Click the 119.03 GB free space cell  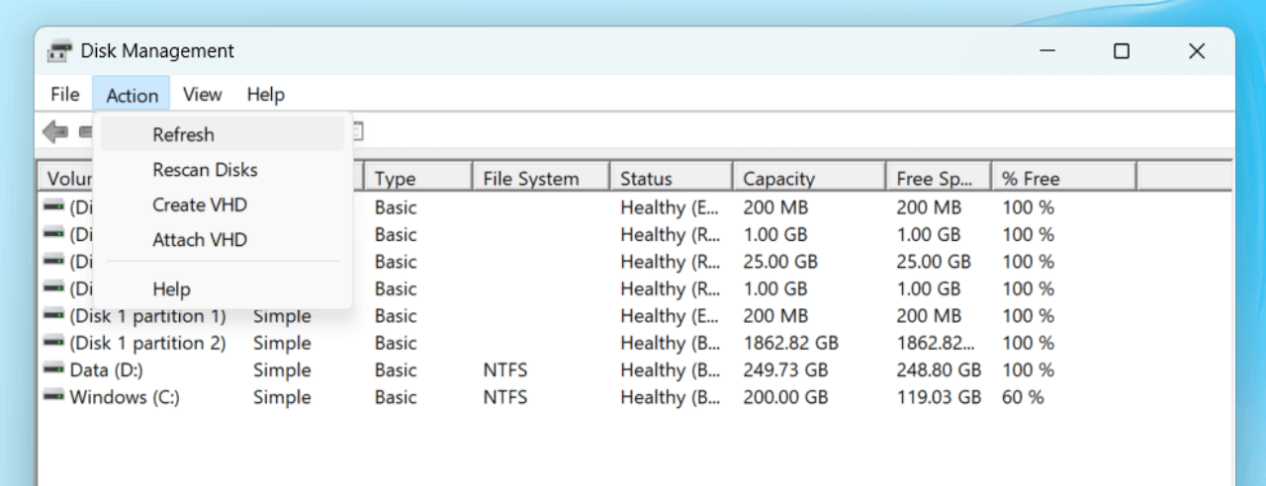[x=939, y=397]
